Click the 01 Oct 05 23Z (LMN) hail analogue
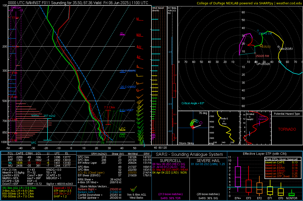 tap(208, 164)
